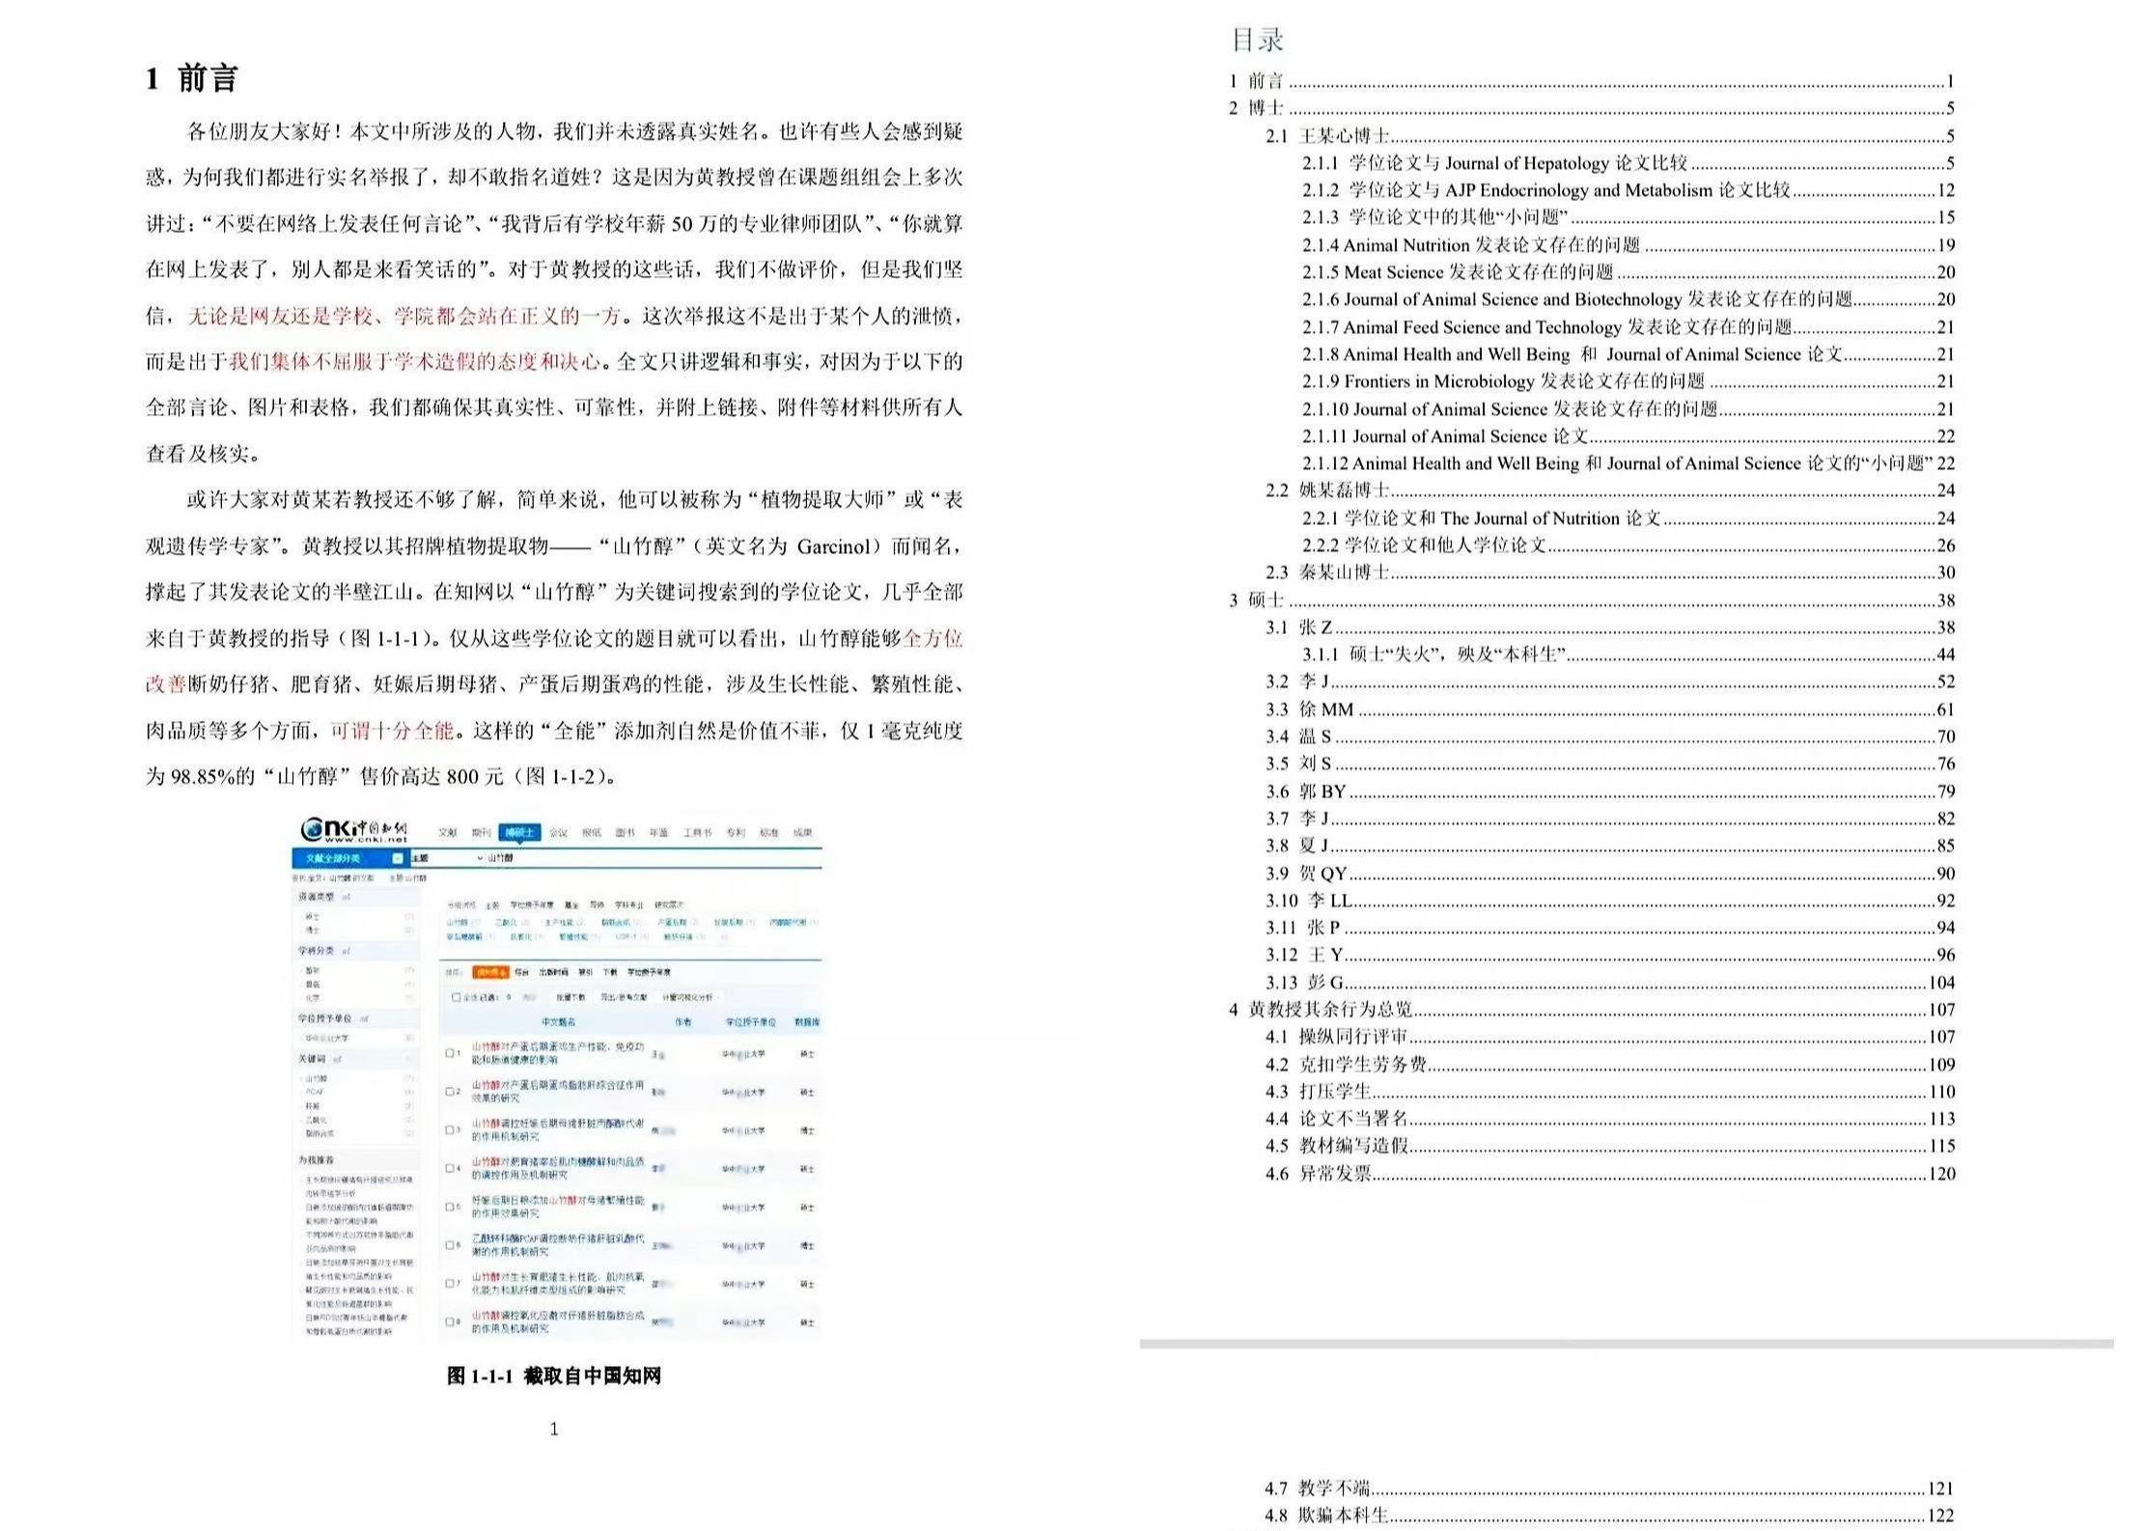Open TOC entry 4.4 论文不当署名
This screenshot has width=2143, height=1531.
pos(1609,1119)
